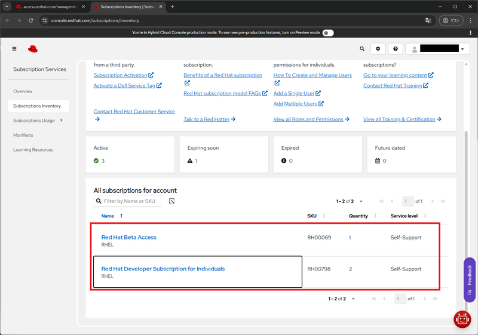Screen dimensions: 478x335
Task: Open the Contact Red Hat Training link
Action: click(396, 85)
